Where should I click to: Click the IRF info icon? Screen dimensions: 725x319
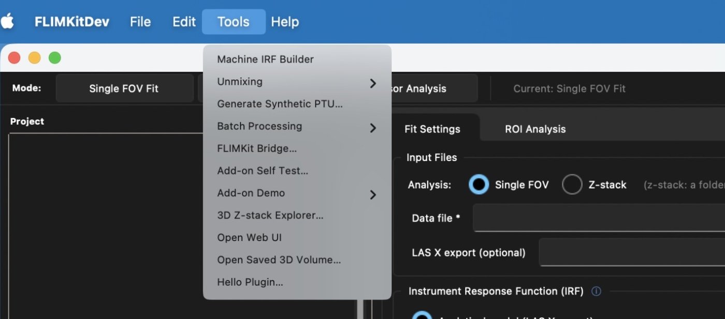(596, 292)
